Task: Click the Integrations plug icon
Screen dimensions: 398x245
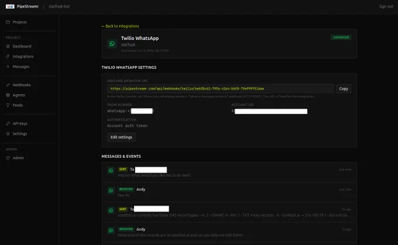Action: (x=8, y=56)
